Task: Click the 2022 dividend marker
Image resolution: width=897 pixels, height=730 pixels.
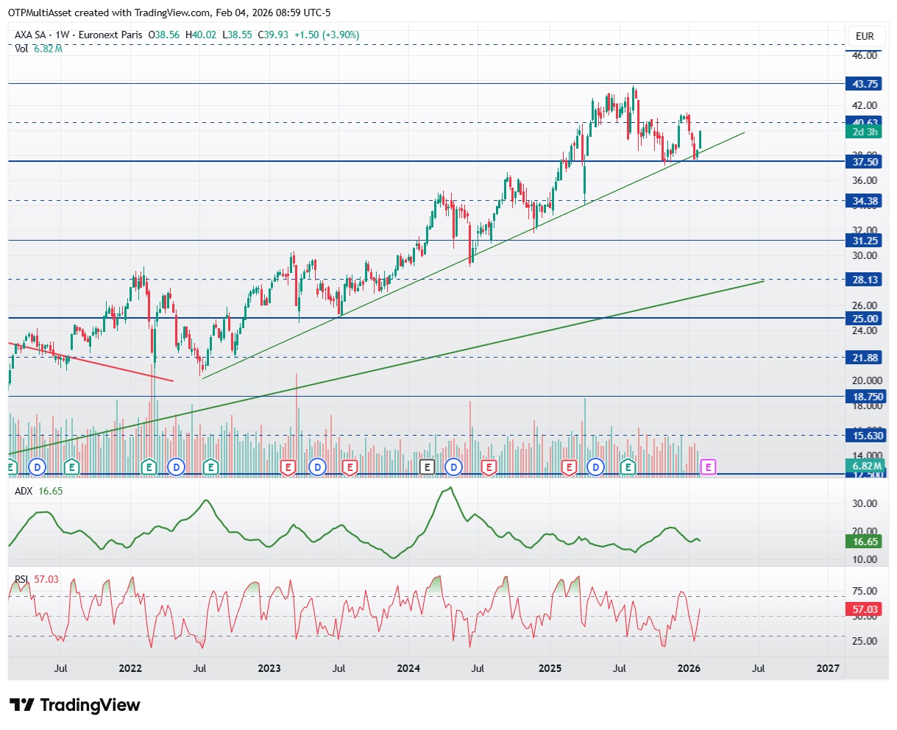Action: 175,466
